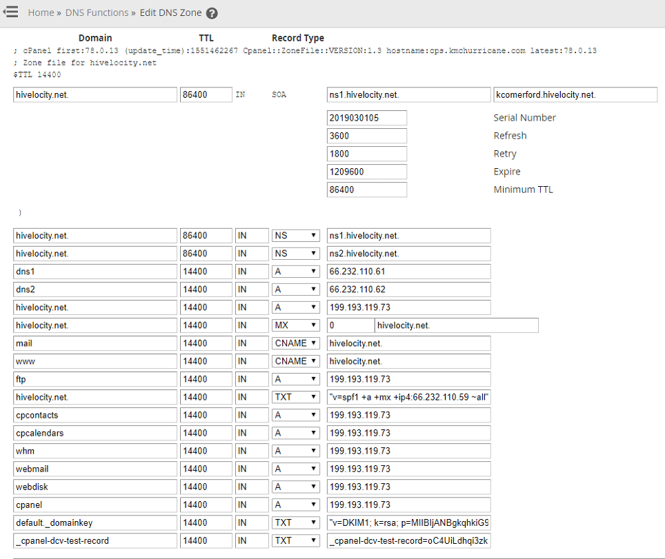This screenshot has width=665, height=559.
Task: Expand TXT type dropdown for default._domainkey
Action: point(295,522)
